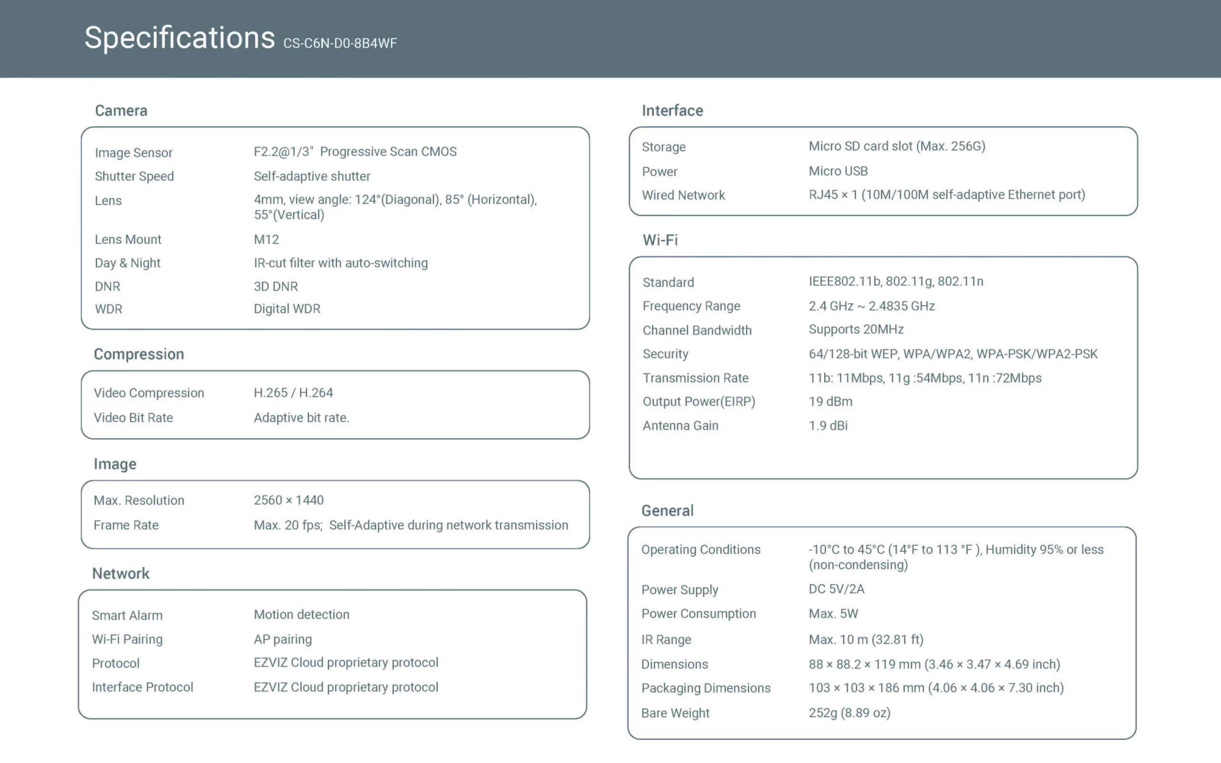This screenshot has height=763, width=1221.
Task: Click the Antenna Gain label
Action: pyautogui.click(x=680, y=426)
